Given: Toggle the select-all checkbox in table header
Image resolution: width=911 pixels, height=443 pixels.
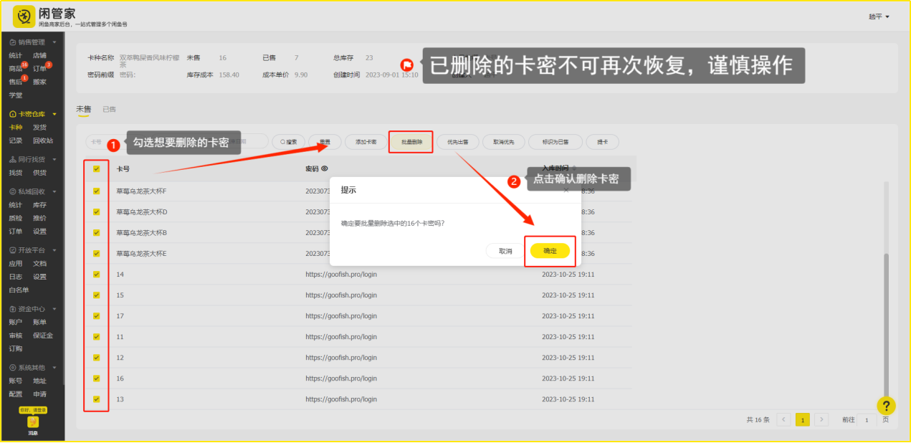Looking at the screenshot, I should pyautogui.click(x=97, y=170).
